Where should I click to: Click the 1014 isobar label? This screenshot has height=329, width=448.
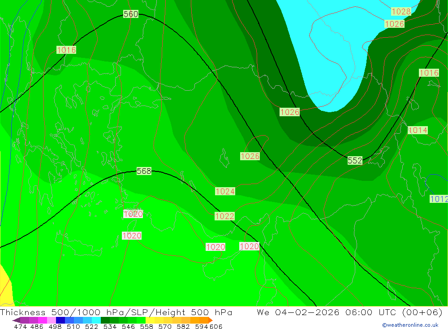(418, 130)
